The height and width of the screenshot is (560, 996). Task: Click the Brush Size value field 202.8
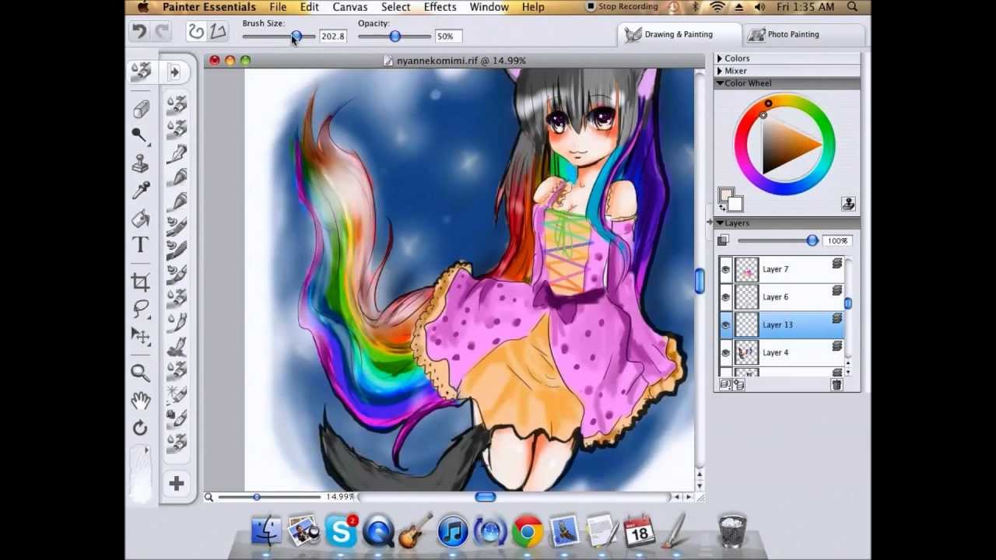point(332,37)
